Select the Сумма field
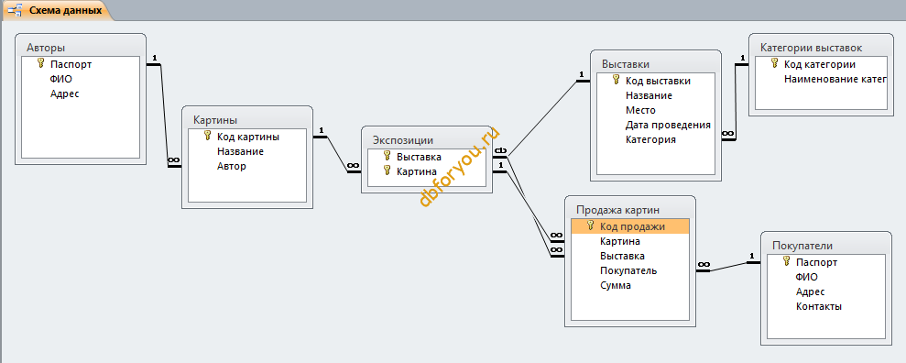This screenshot has height=363, width=906. click(x=630, y=285)
